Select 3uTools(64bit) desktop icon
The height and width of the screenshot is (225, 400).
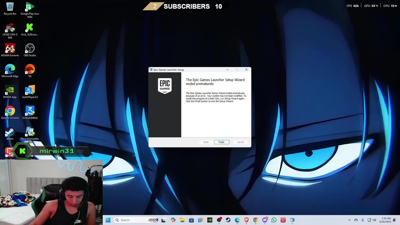(30, 112)
